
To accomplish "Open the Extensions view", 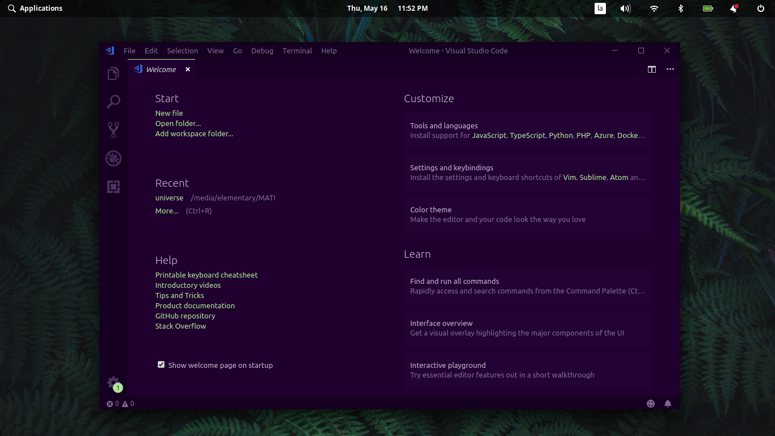I will (x=113, y=186).
